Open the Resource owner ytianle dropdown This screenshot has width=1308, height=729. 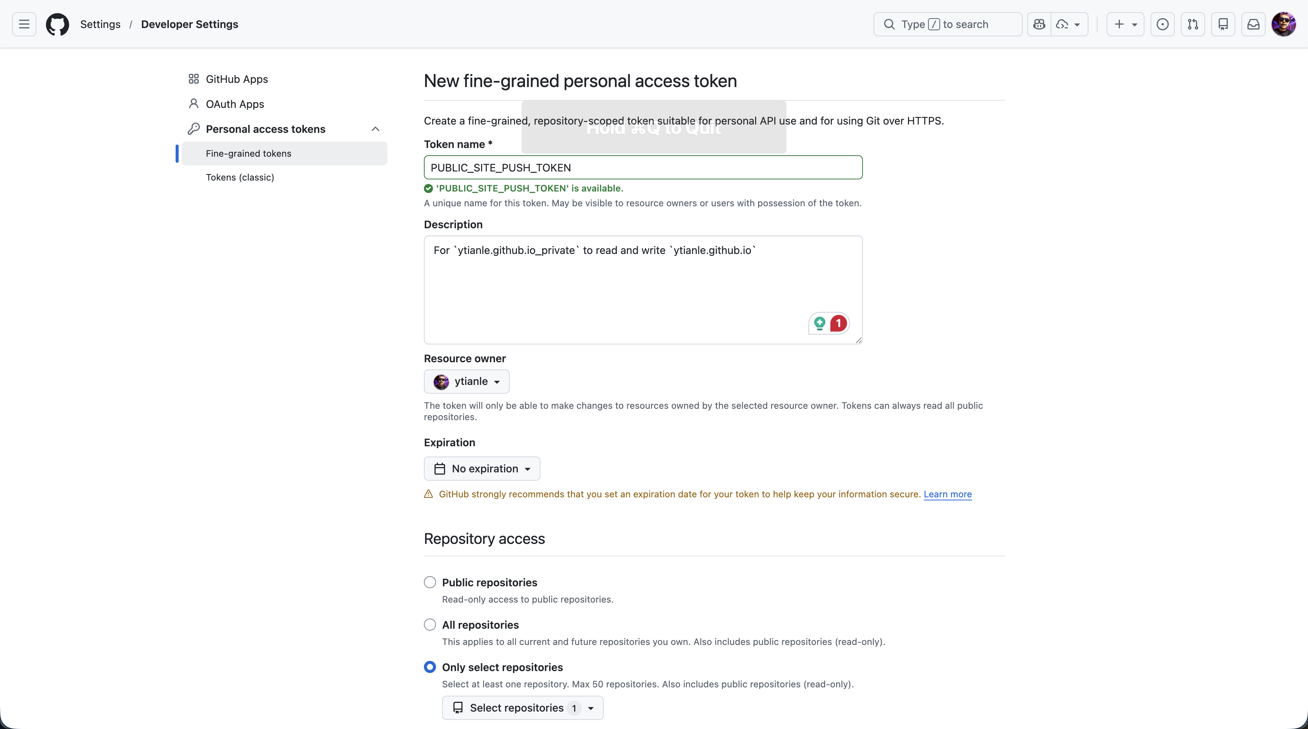[x=467, y=381]
